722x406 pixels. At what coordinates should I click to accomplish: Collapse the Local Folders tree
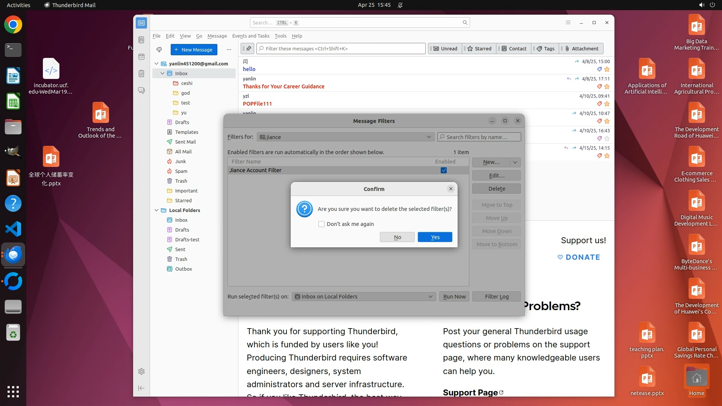pos(156,210)
